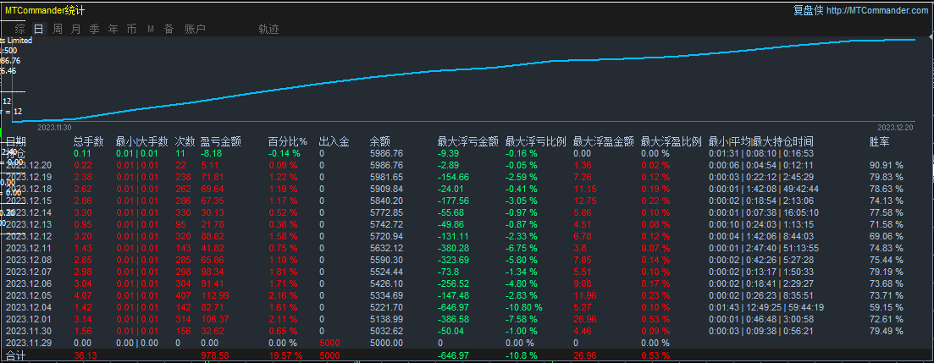Screen dimensions: 934x363
Task: Select the 日 daily statistics tab
Action: coord(38,29)
